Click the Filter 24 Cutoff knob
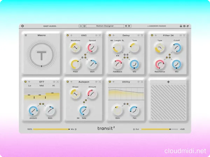 [x=176, y=47]
